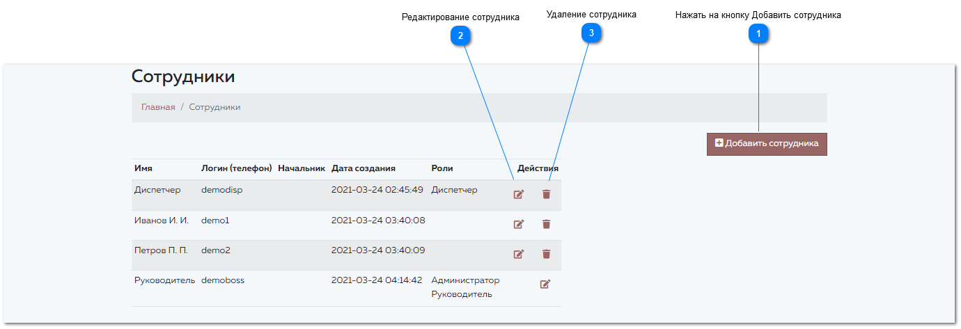
Task: Click the Сотрудники page heading
Action: click(183, 77)
